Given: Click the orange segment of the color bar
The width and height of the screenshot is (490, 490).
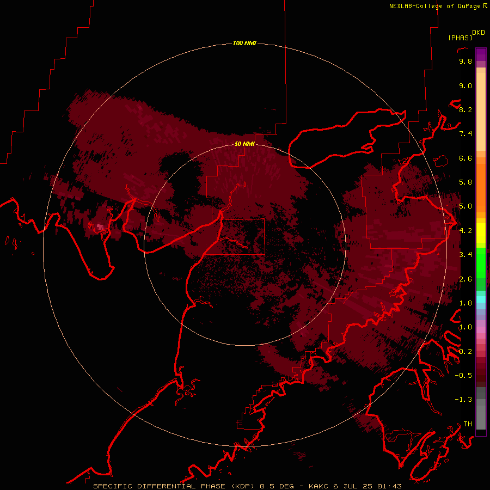Looking at the screenshot, I should click(481, 187).
